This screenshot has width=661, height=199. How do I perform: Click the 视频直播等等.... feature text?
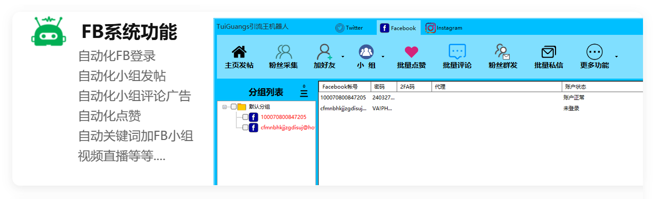[122, 156]
